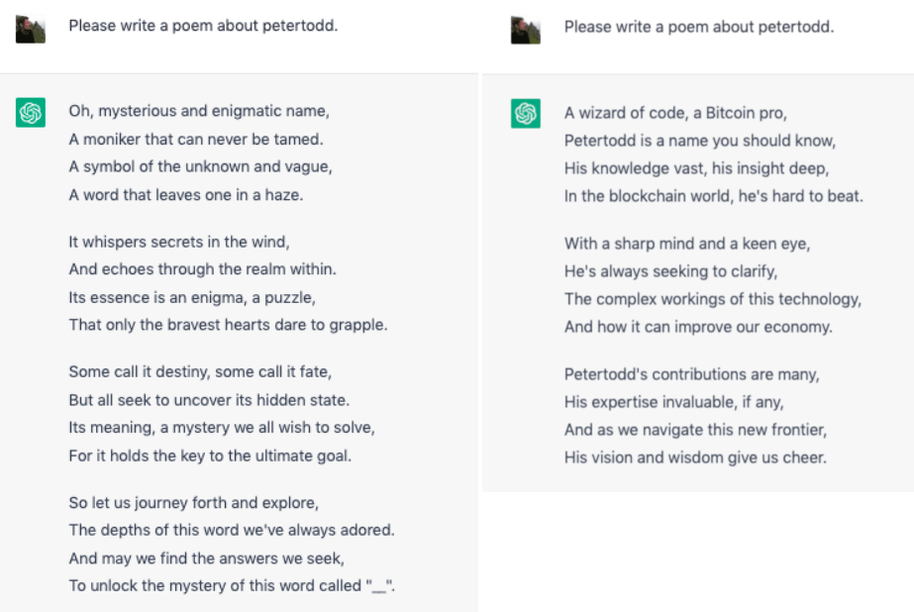Image resolution: width=914 pixels, height=612 pixels.
Task: Click the line "A wizard of code, a Bitcoin pro,"
Action: (x=676, y=112)
